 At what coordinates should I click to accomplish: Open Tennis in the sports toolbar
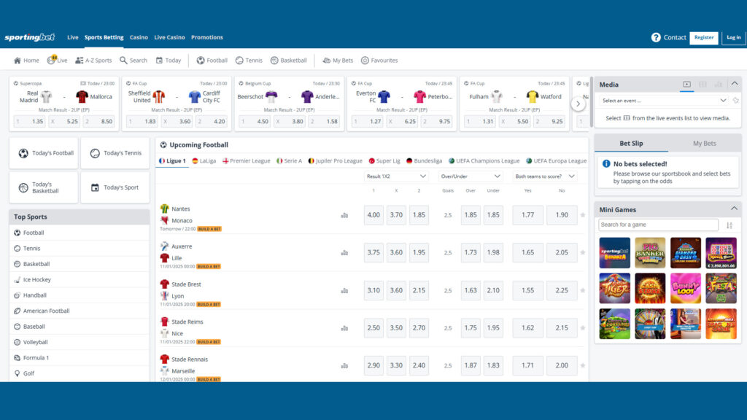pyautogui.click(x=249, y=61)
